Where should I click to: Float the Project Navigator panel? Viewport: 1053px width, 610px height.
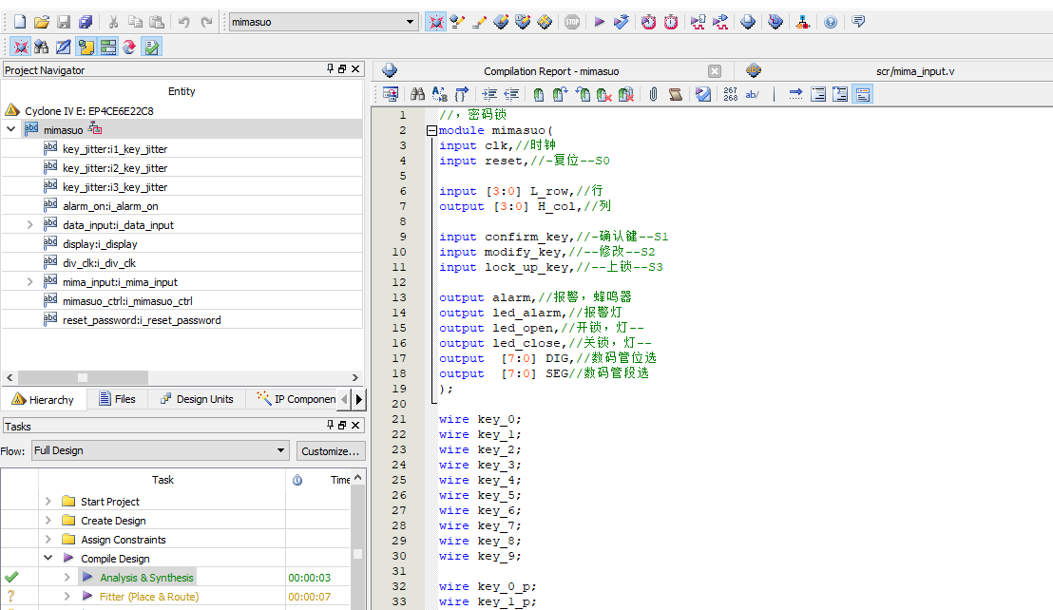[342, 69]
